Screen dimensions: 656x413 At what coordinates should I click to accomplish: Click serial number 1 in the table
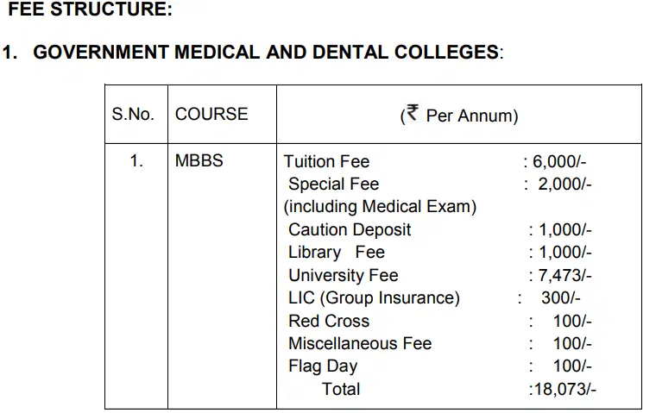click(x=136, y=161)
